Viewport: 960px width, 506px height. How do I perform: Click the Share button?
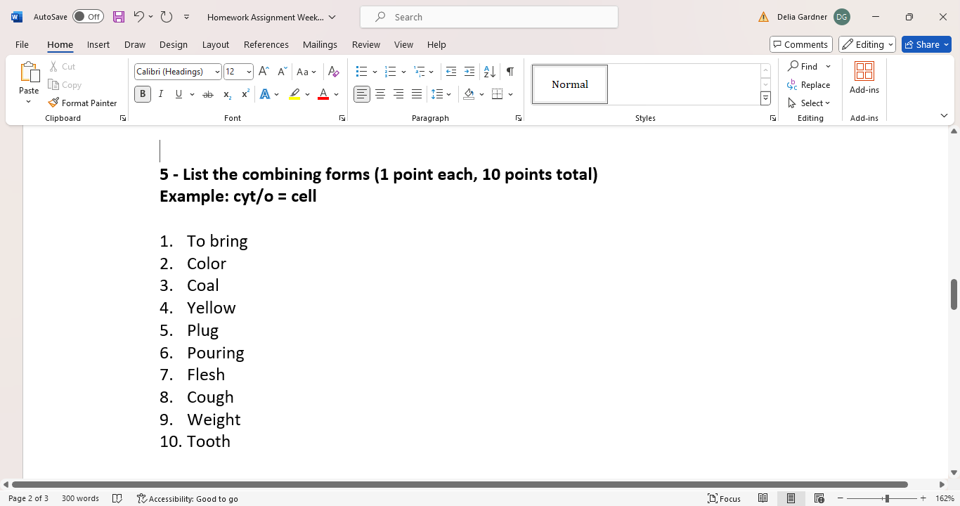(x=926, y=44)
